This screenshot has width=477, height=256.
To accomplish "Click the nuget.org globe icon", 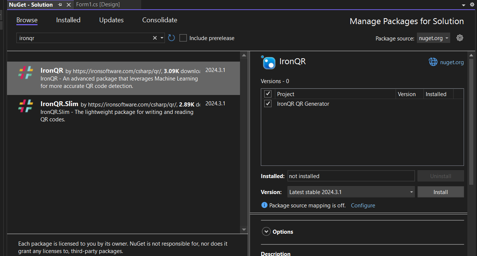I will coord(433,62).
